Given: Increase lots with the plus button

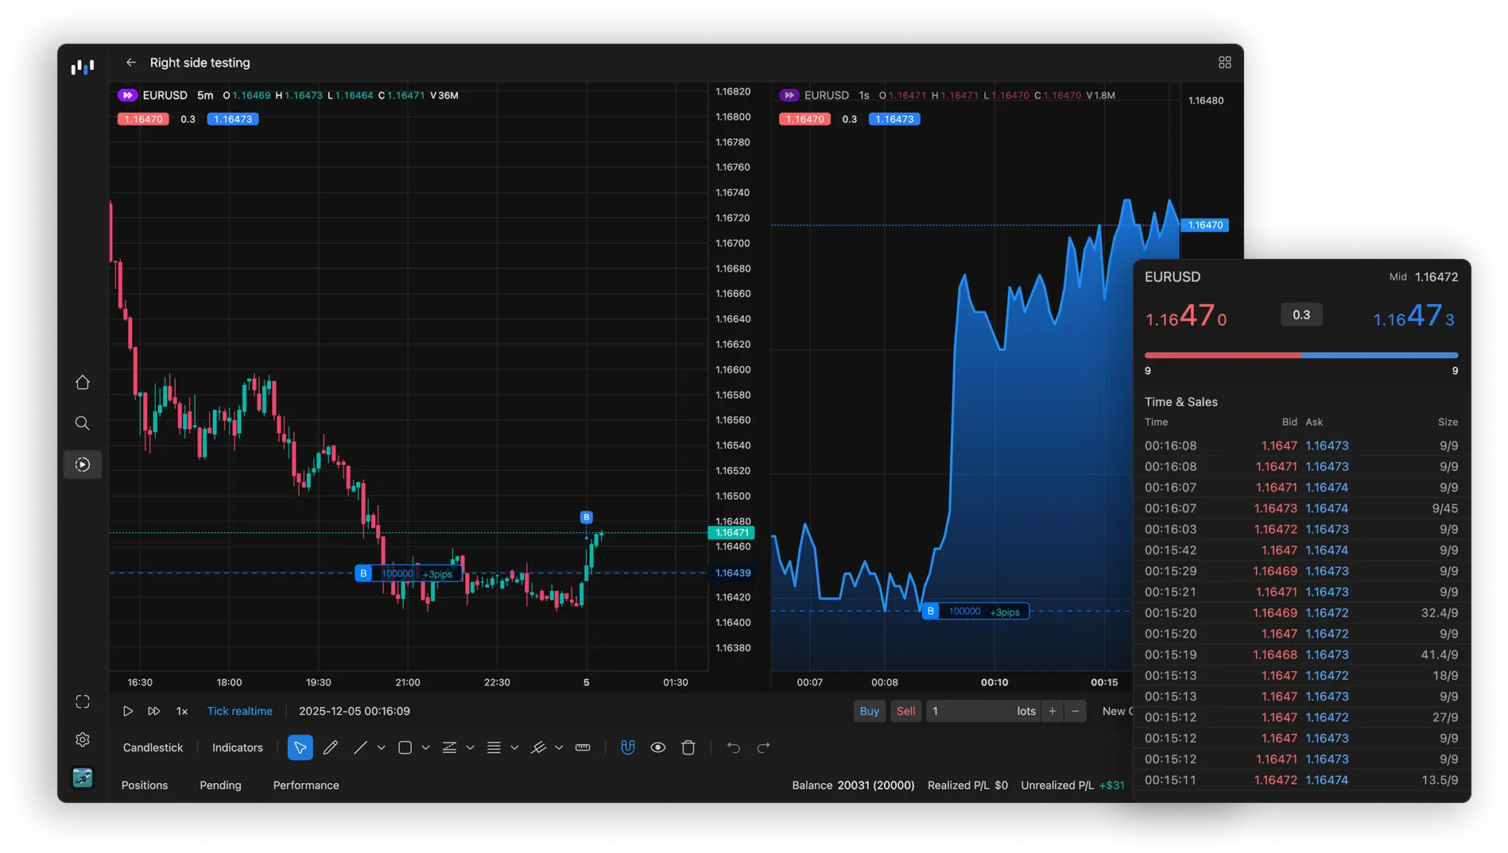Looking at the screenshot, I should pyautogui.click(x=1052, y=712).
